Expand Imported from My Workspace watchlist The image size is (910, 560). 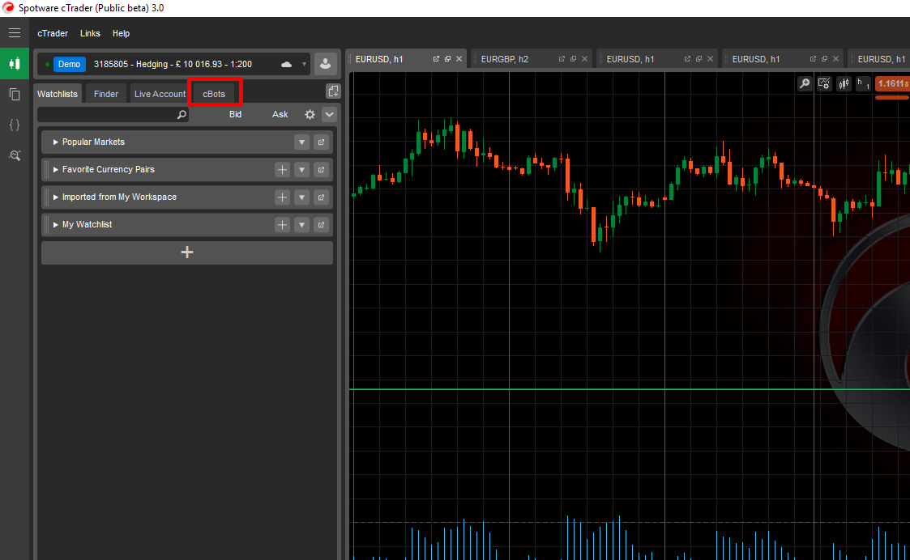pyautogui.click(x=56, y=197)
